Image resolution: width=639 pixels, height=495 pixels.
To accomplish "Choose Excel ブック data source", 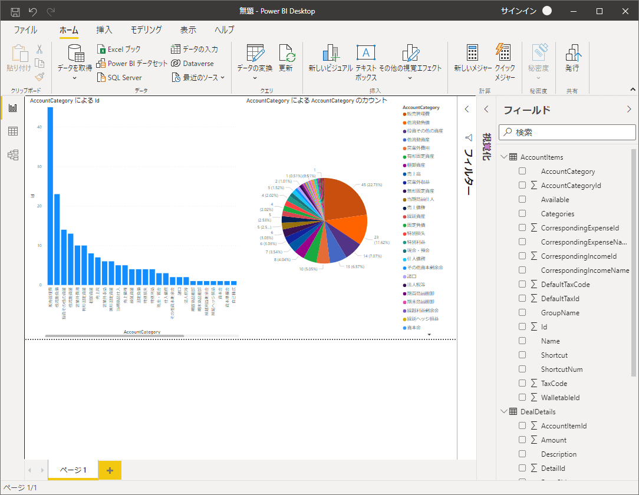I will (118, 49).
